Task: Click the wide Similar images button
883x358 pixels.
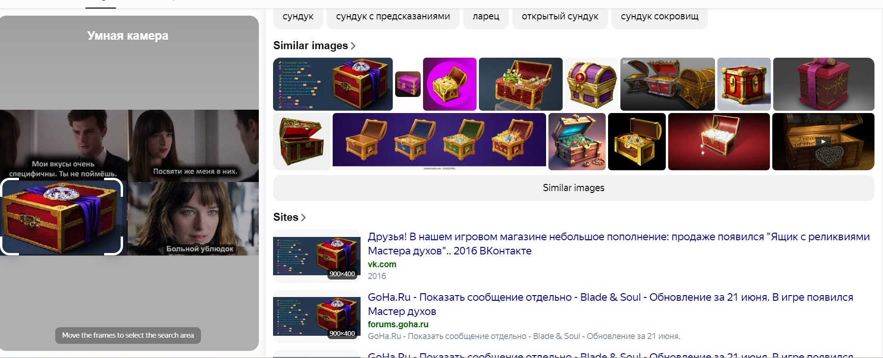Action: coord(574,188)
